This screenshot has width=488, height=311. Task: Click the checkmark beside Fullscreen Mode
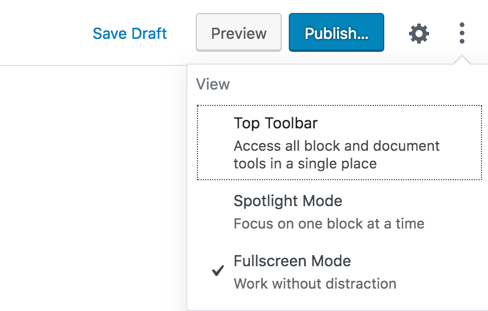[218, 270]
